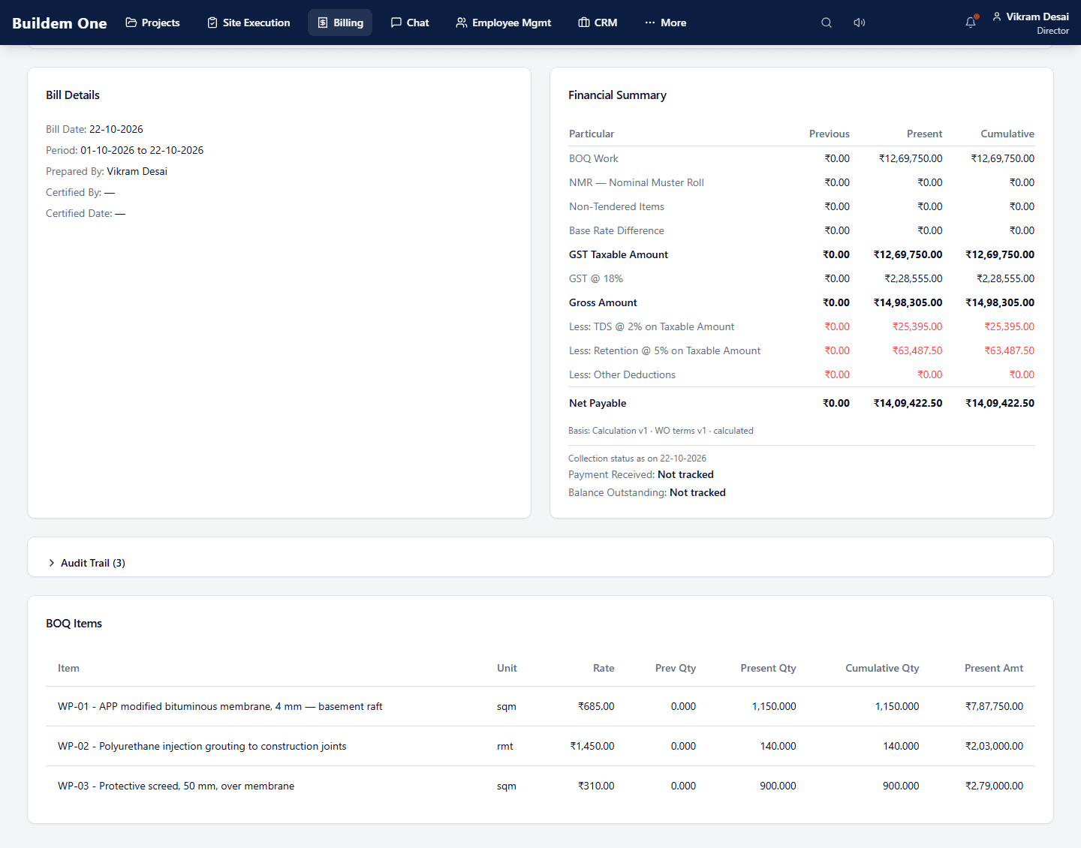Click the Present Amt column header

pyautogui.click(x=994, y=668)
